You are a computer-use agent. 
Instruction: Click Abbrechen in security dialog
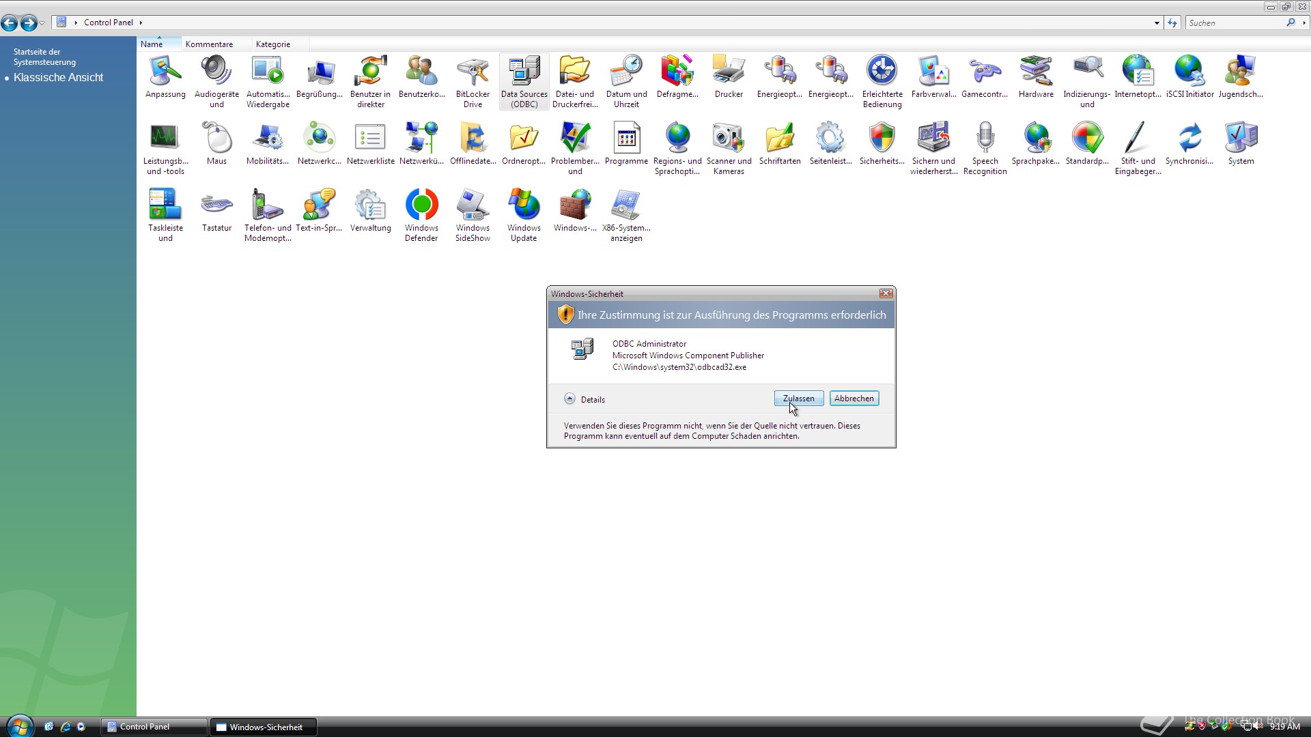(854, 399)
